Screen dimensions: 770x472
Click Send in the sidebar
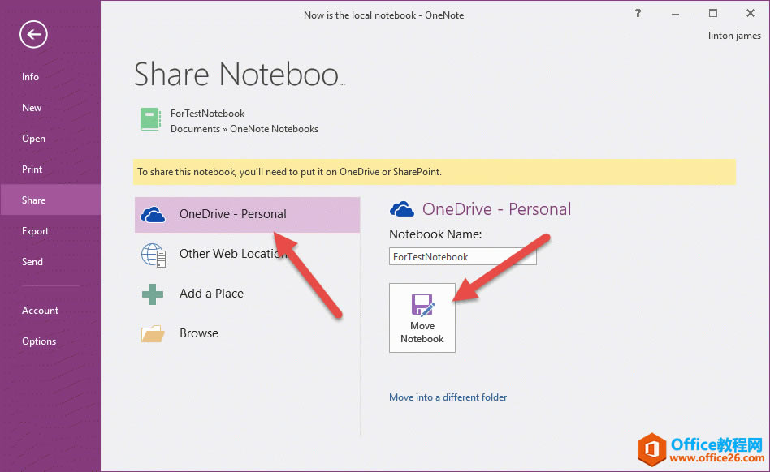click(x=32, y=262)
